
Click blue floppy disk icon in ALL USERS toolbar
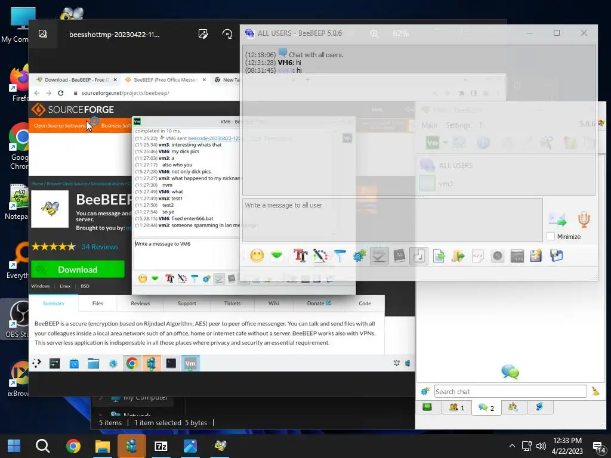click(557, 256)
